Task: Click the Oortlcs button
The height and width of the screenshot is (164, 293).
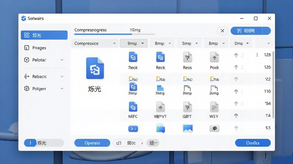Action: tap(253, 143)
